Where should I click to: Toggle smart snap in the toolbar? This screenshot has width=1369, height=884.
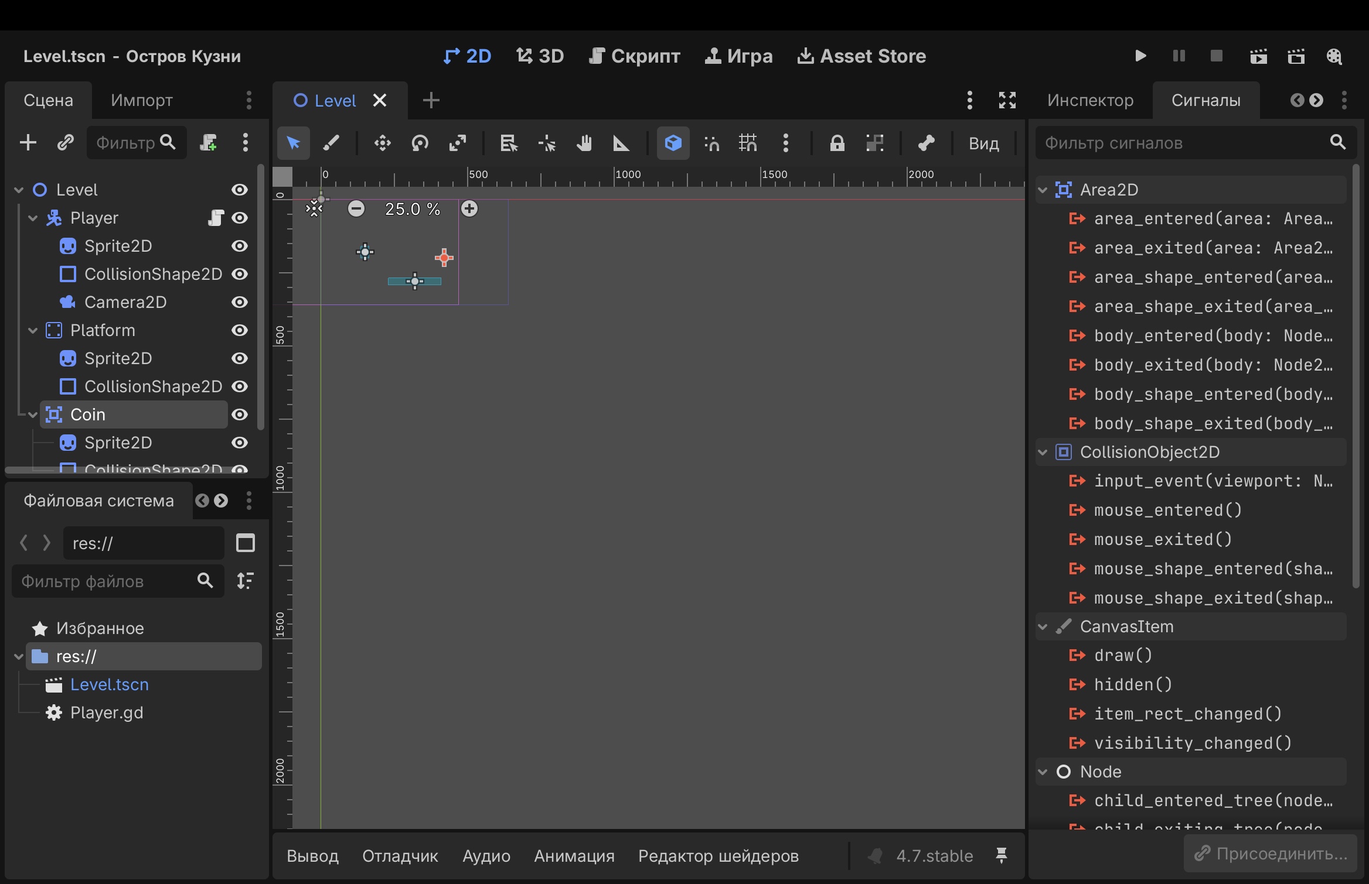pos(711,143)
